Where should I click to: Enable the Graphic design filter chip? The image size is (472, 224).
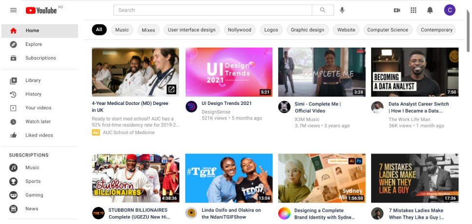[307, 30]
